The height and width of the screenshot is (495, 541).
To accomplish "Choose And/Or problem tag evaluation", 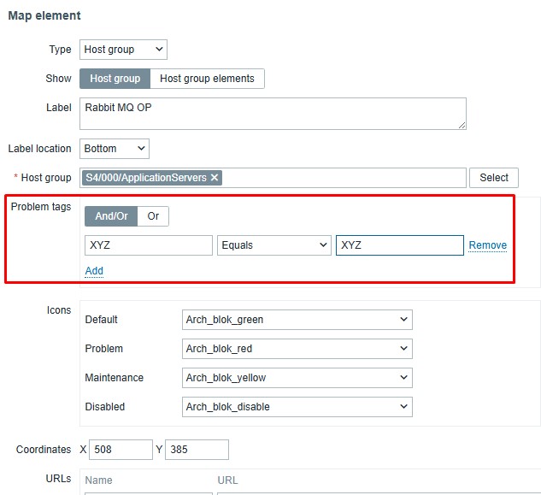I will [x=111, y=216].
